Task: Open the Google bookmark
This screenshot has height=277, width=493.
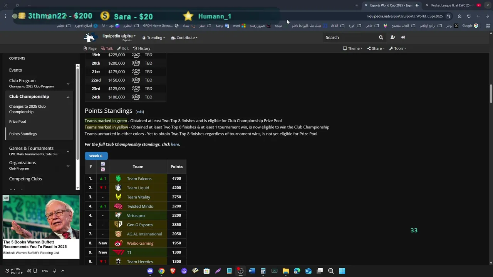Action: click(470, 26)
